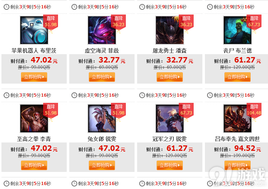Click 立即抢购 under 冠军之刃 锐雯
Image resolution: width=268 pixels, height=189 pixels.
point(170,165)
